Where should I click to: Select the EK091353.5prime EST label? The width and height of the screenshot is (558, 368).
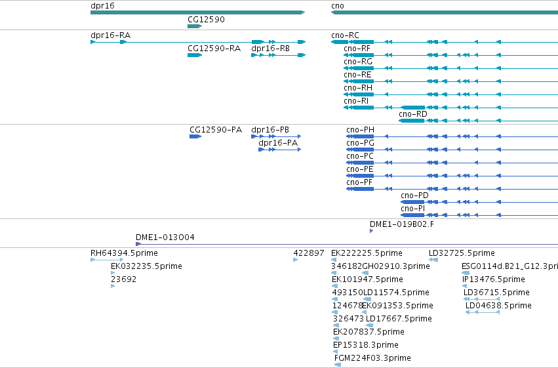click(x=397, y=306)
